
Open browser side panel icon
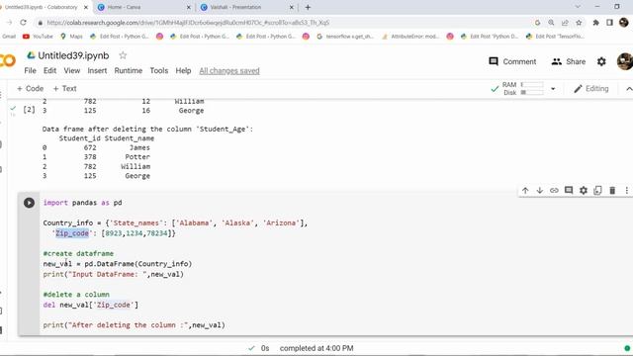coord(609,23)
